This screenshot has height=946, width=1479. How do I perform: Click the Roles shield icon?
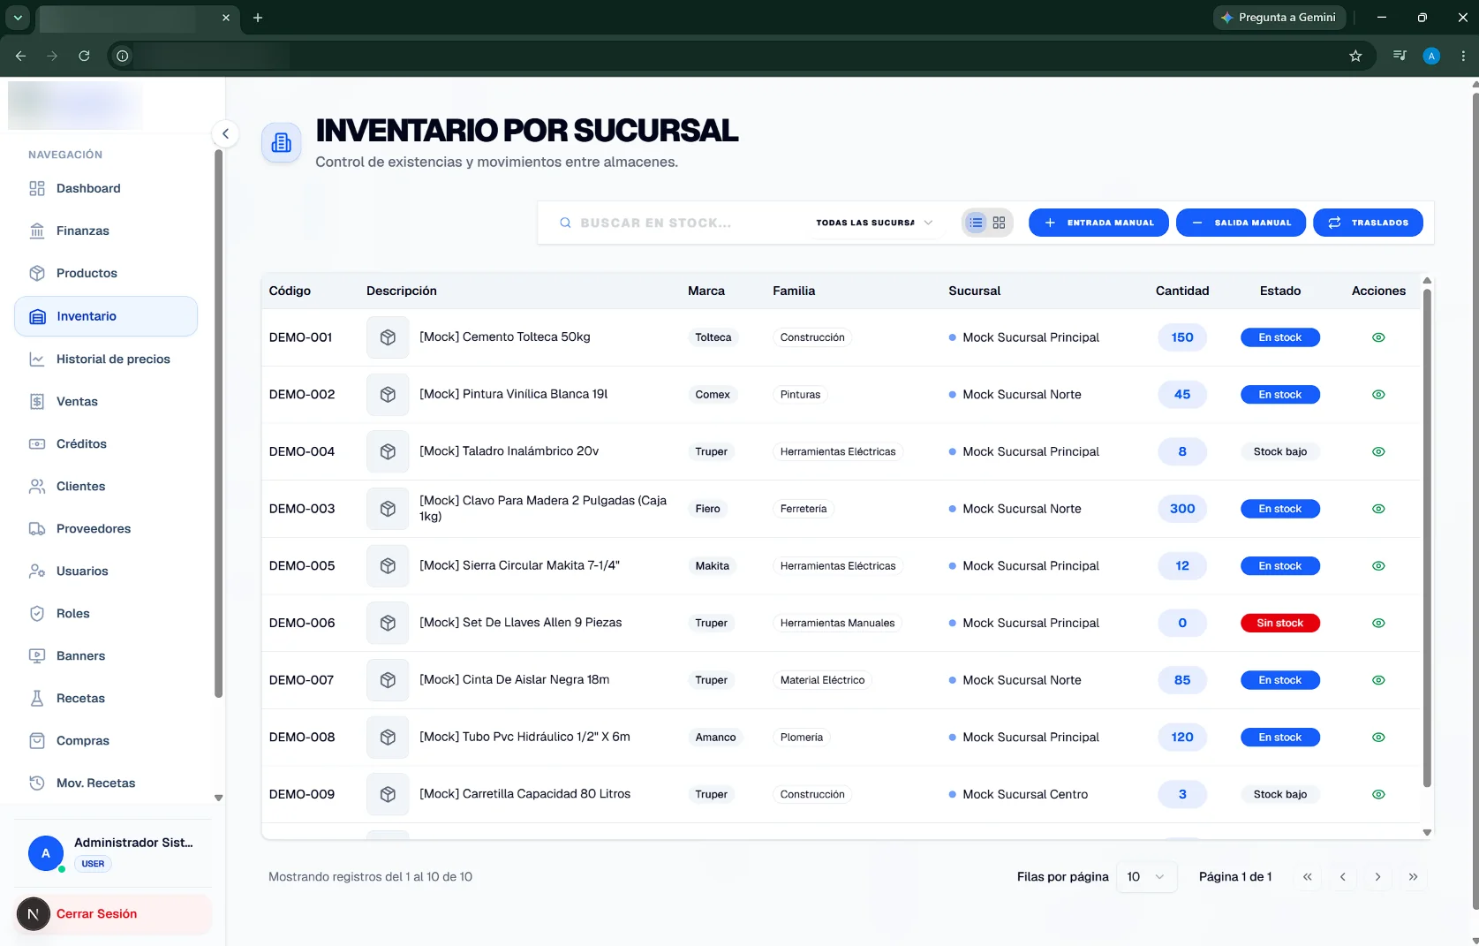point(37,613)
